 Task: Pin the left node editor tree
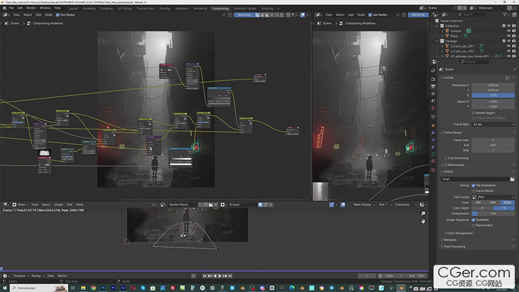224,15
